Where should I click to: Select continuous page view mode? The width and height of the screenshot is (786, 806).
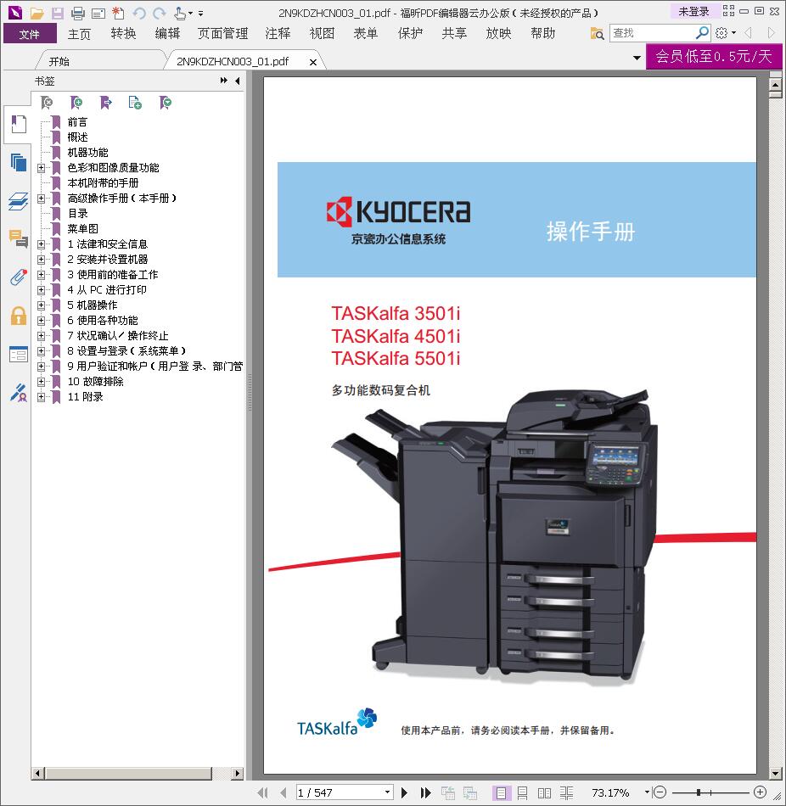[522, 793]
